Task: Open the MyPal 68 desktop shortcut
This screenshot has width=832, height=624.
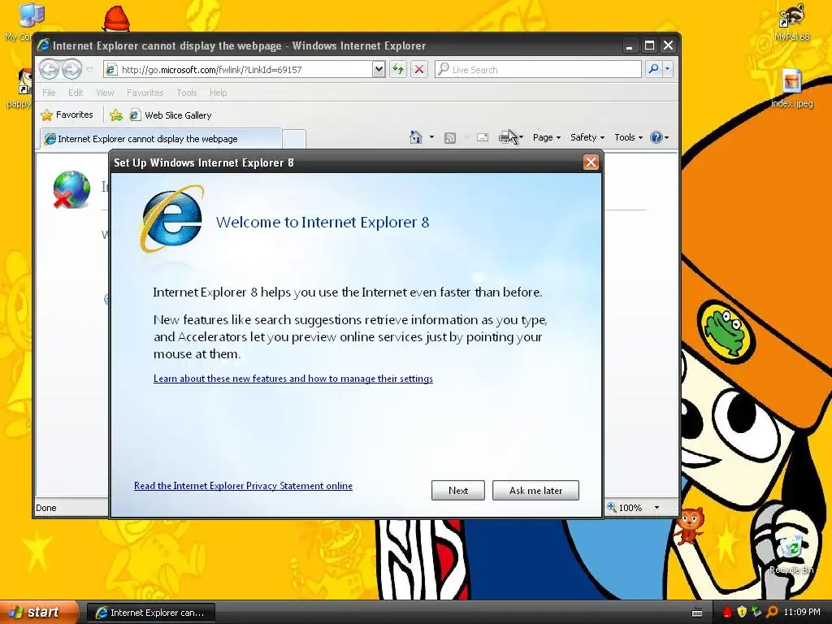Action: tap(791, 21)
